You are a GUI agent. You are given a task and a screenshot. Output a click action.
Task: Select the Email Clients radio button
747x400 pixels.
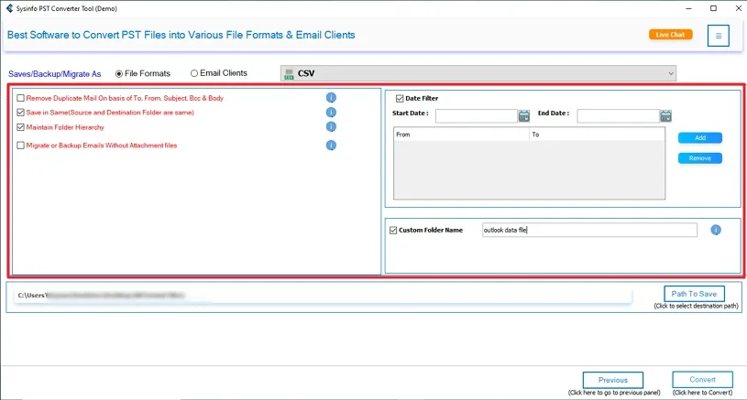click(194, 73)
